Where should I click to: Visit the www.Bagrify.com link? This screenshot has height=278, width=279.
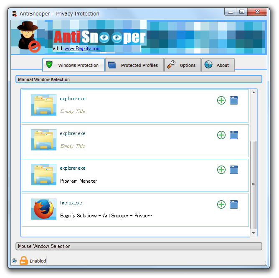82,48
